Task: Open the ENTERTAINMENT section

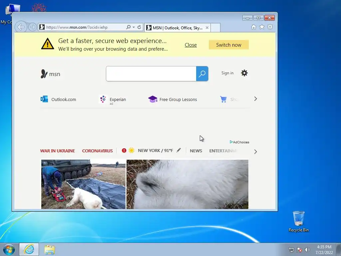Action: click(x=223, y=151)
